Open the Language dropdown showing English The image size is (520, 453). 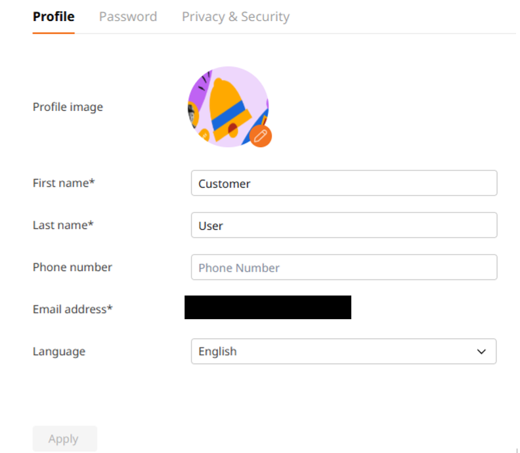(x=343, y=351)
